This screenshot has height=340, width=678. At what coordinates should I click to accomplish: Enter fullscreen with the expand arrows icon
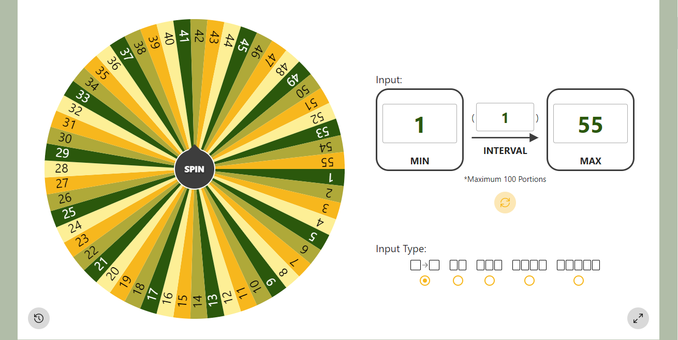tap(638, 318)
